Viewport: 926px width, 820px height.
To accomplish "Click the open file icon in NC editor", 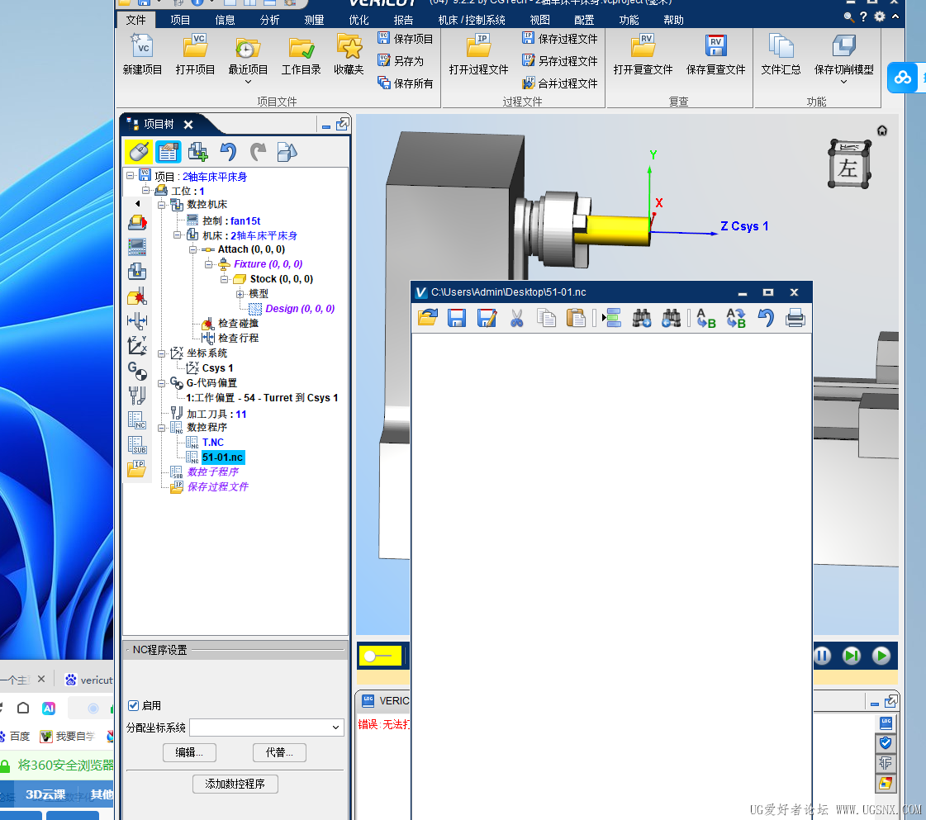I will click(428, 318).
